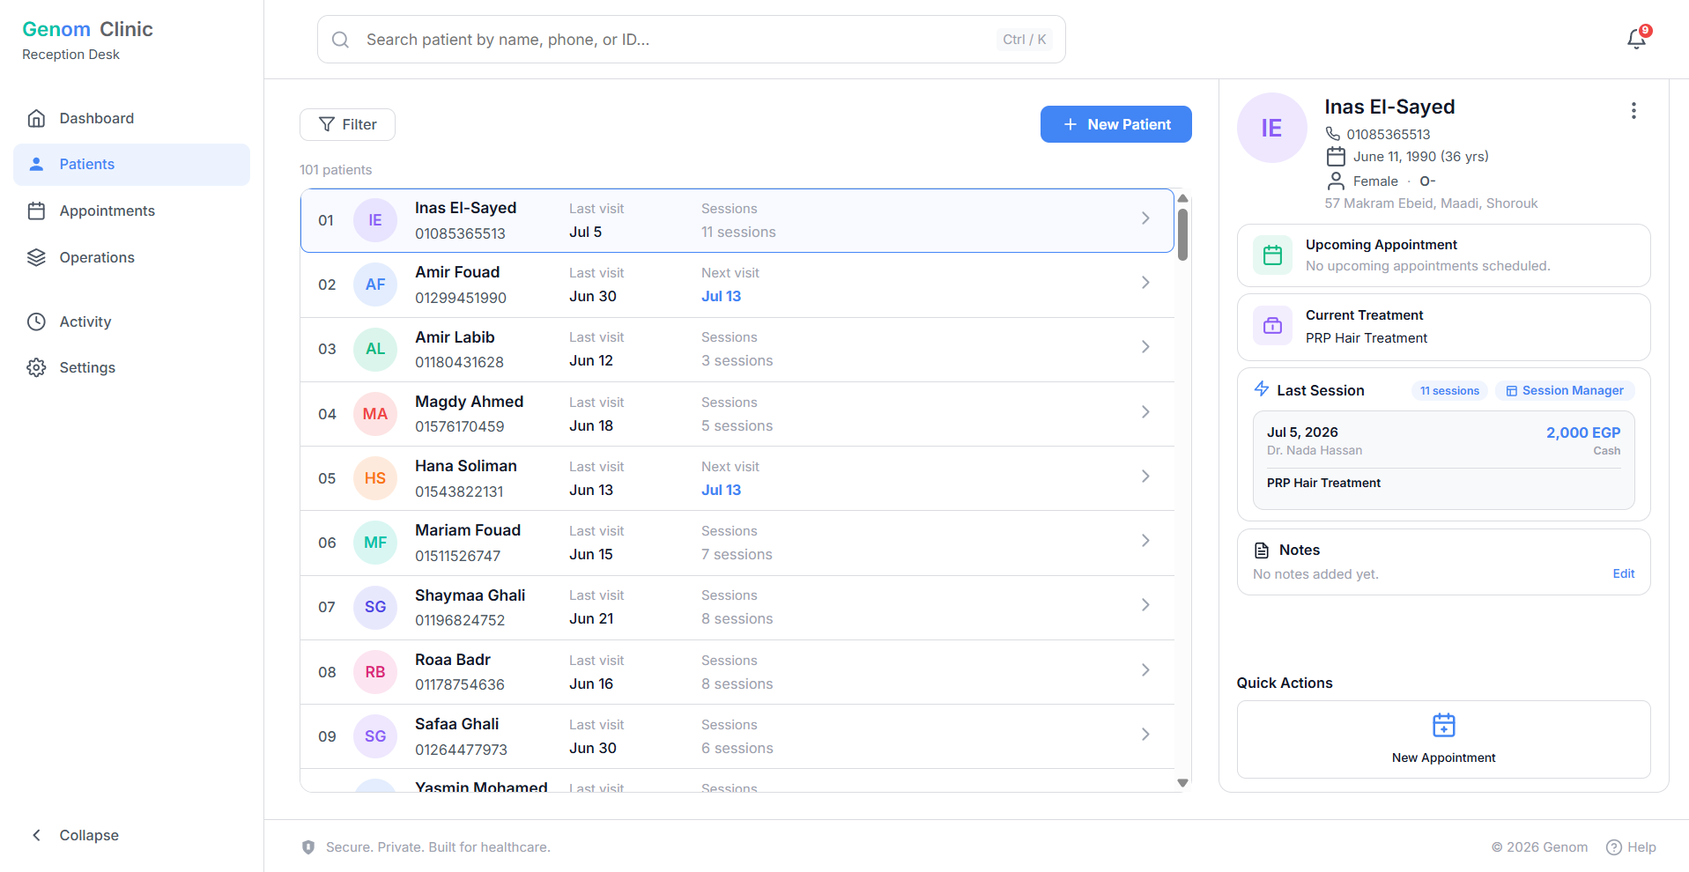Click the scrollbar down arrow
The width and height of the screenshot is (1689, 872).
tap(1182, 782)
